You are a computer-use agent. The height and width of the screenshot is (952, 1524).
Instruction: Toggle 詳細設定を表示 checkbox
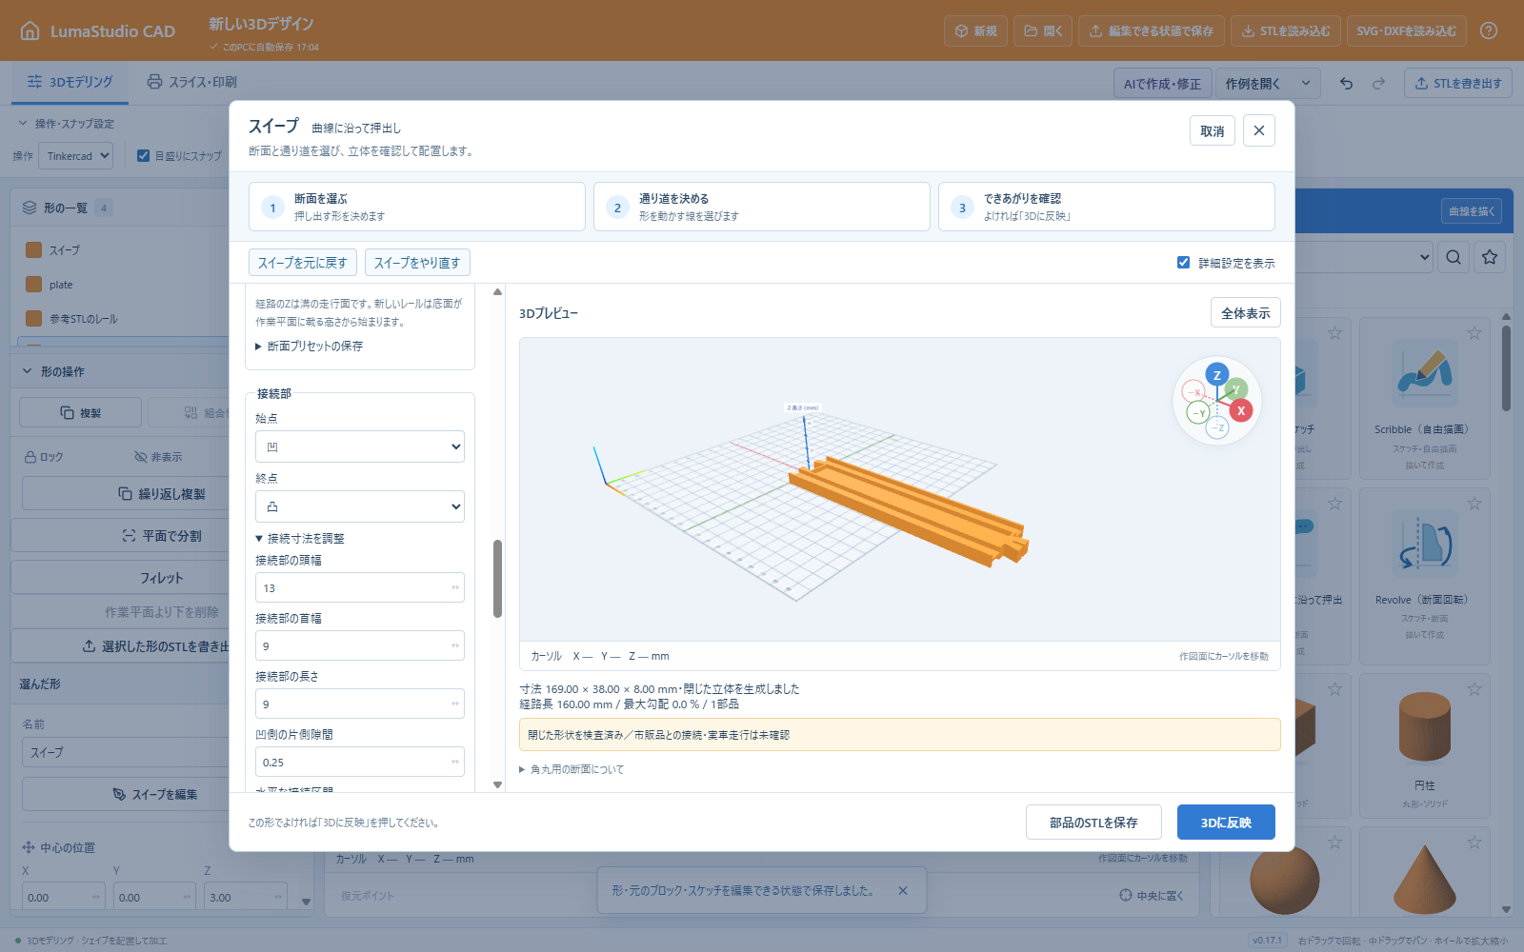click(1183, 263)
